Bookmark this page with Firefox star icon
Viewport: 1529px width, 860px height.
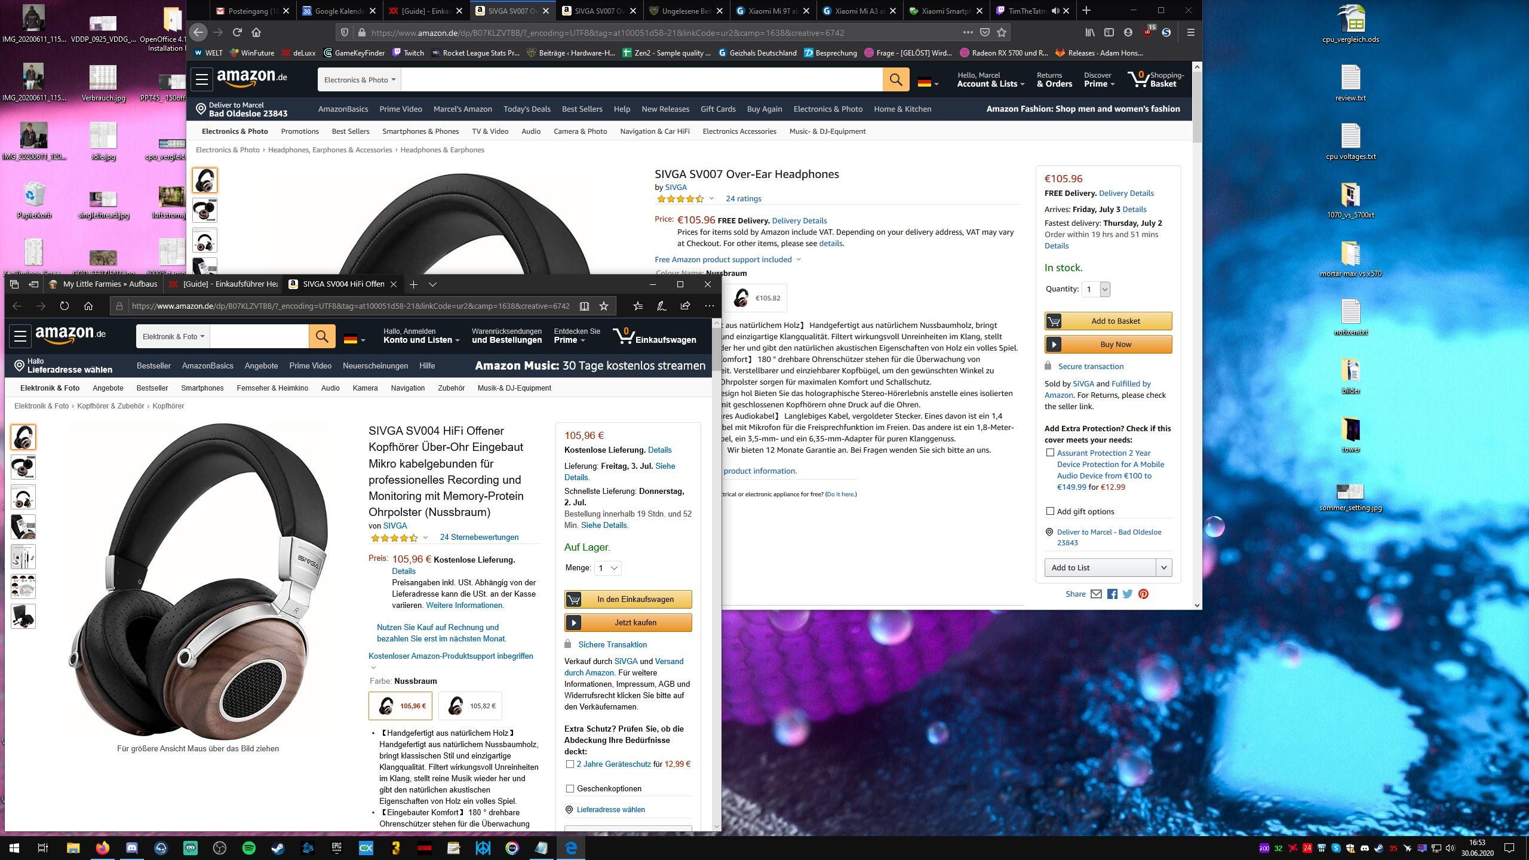(x=1002, y=32)
